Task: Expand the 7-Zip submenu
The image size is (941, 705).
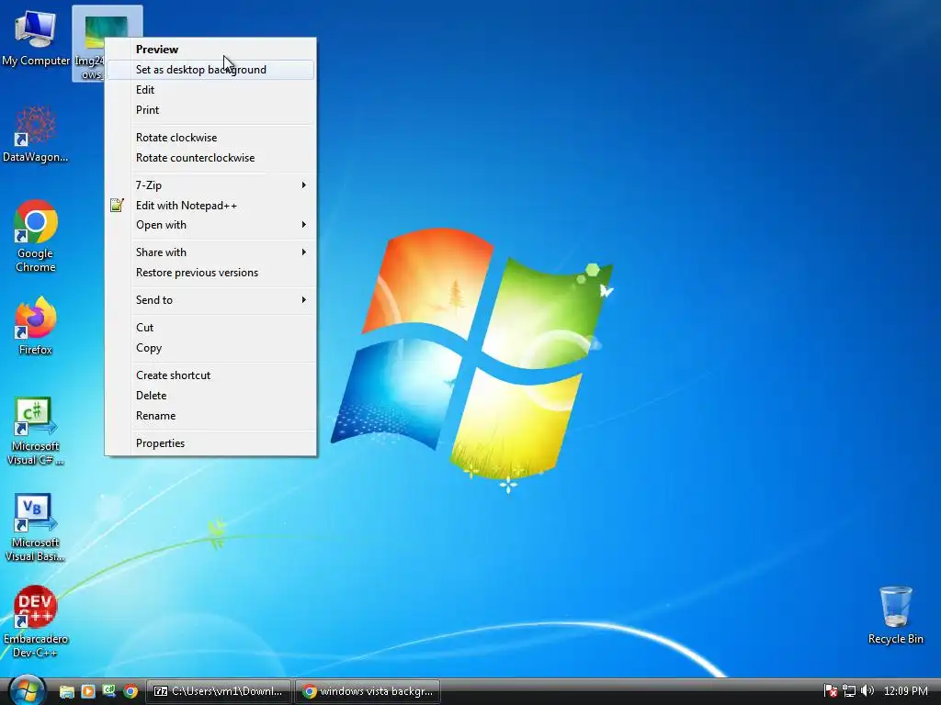Action: 210,185
